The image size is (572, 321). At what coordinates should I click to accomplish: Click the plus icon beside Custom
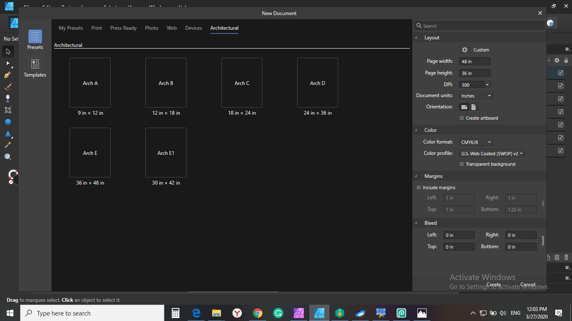pos(465,50)
